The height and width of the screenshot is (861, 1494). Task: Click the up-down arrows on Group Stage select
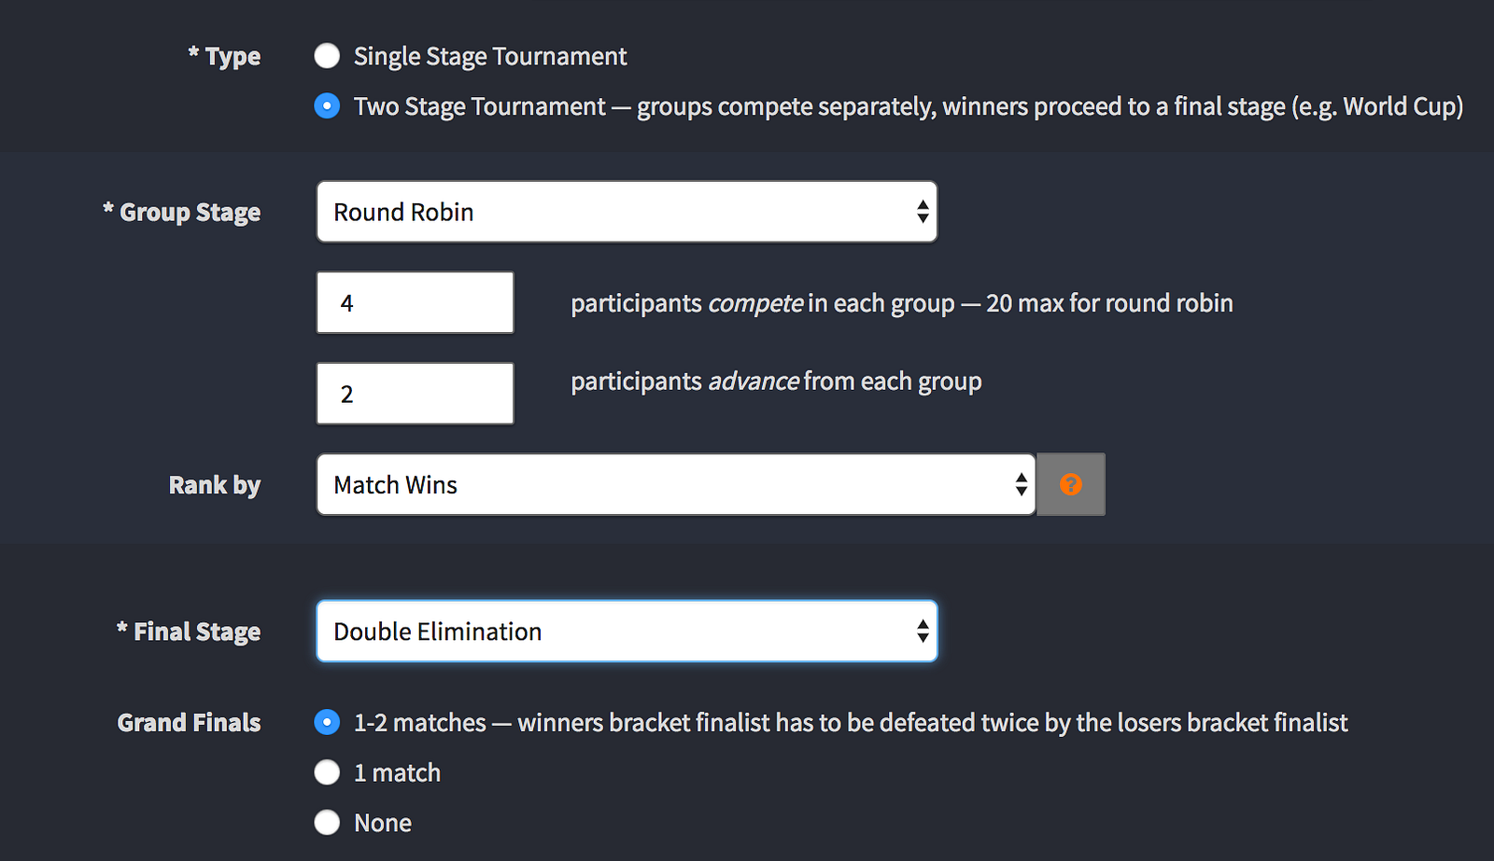(923, 212)
